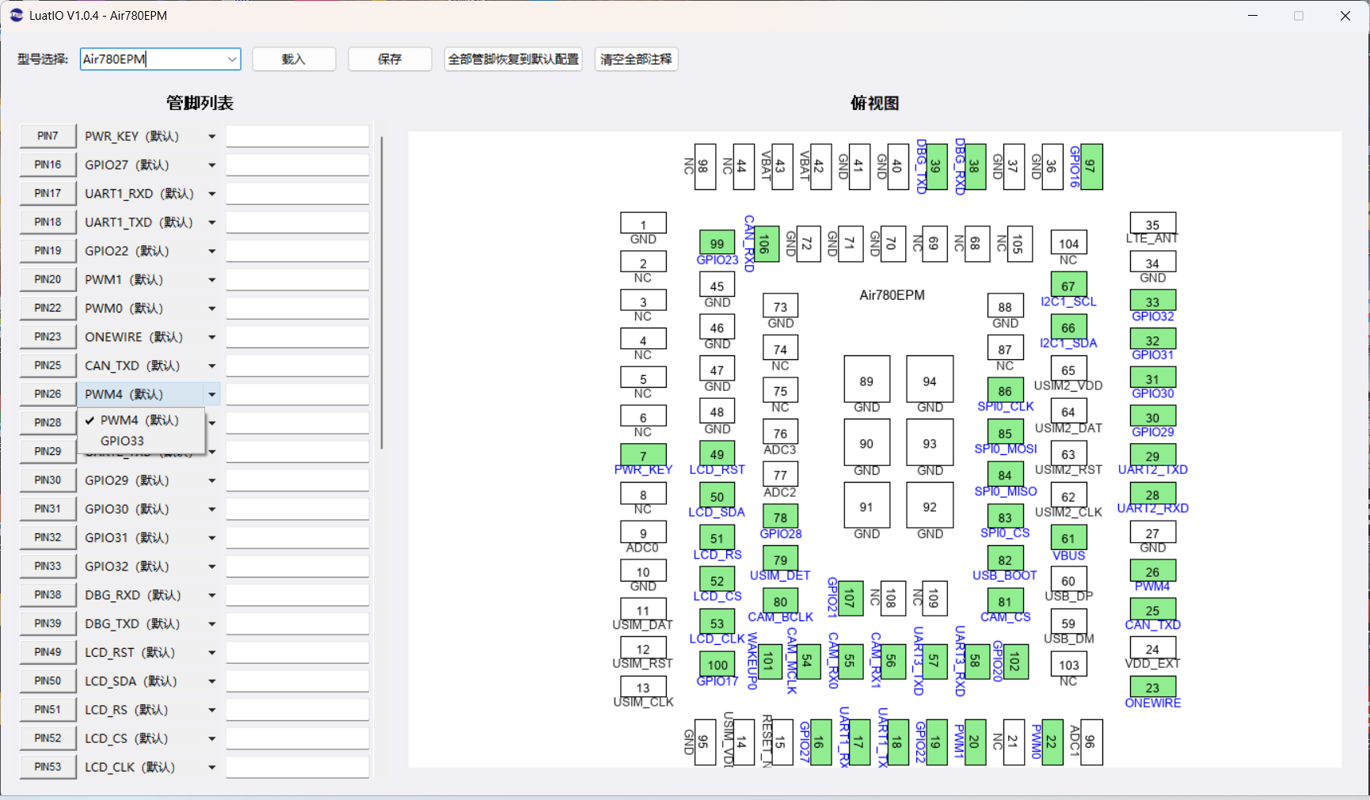Click pin 26 PWM4 pad in top view

click(1152, 571)
